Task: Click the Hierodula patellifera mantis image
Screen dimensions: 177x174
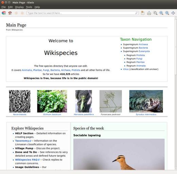Action: click(84, 101)
